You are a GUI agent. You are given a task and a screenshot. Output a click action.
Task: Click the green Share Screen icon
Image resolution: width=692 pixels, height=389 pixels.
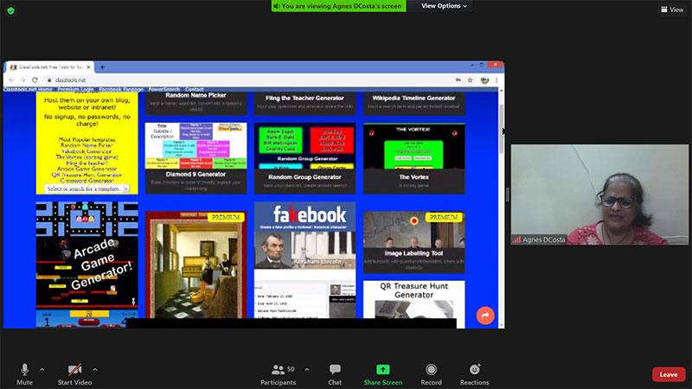pos(382,369)
